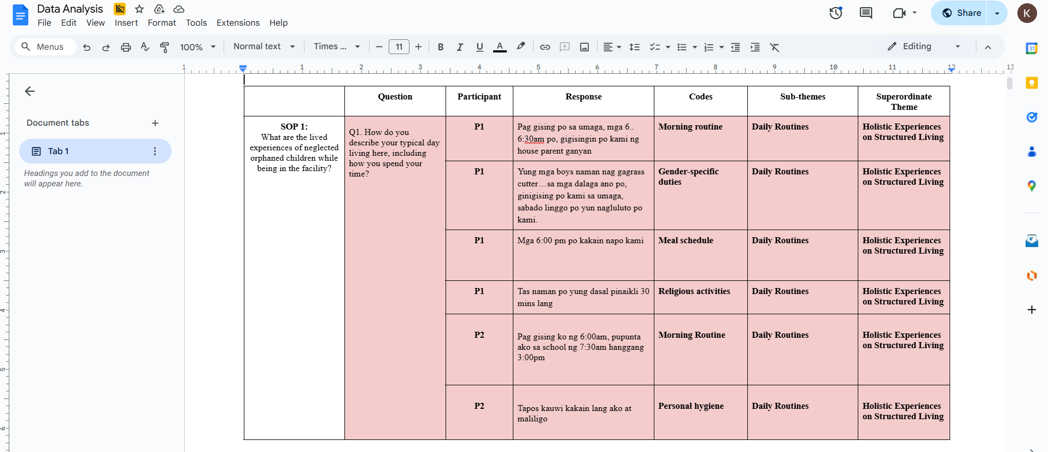Toggle underline formatting
Screen dimensions: 1048x452
pos(479,47)
